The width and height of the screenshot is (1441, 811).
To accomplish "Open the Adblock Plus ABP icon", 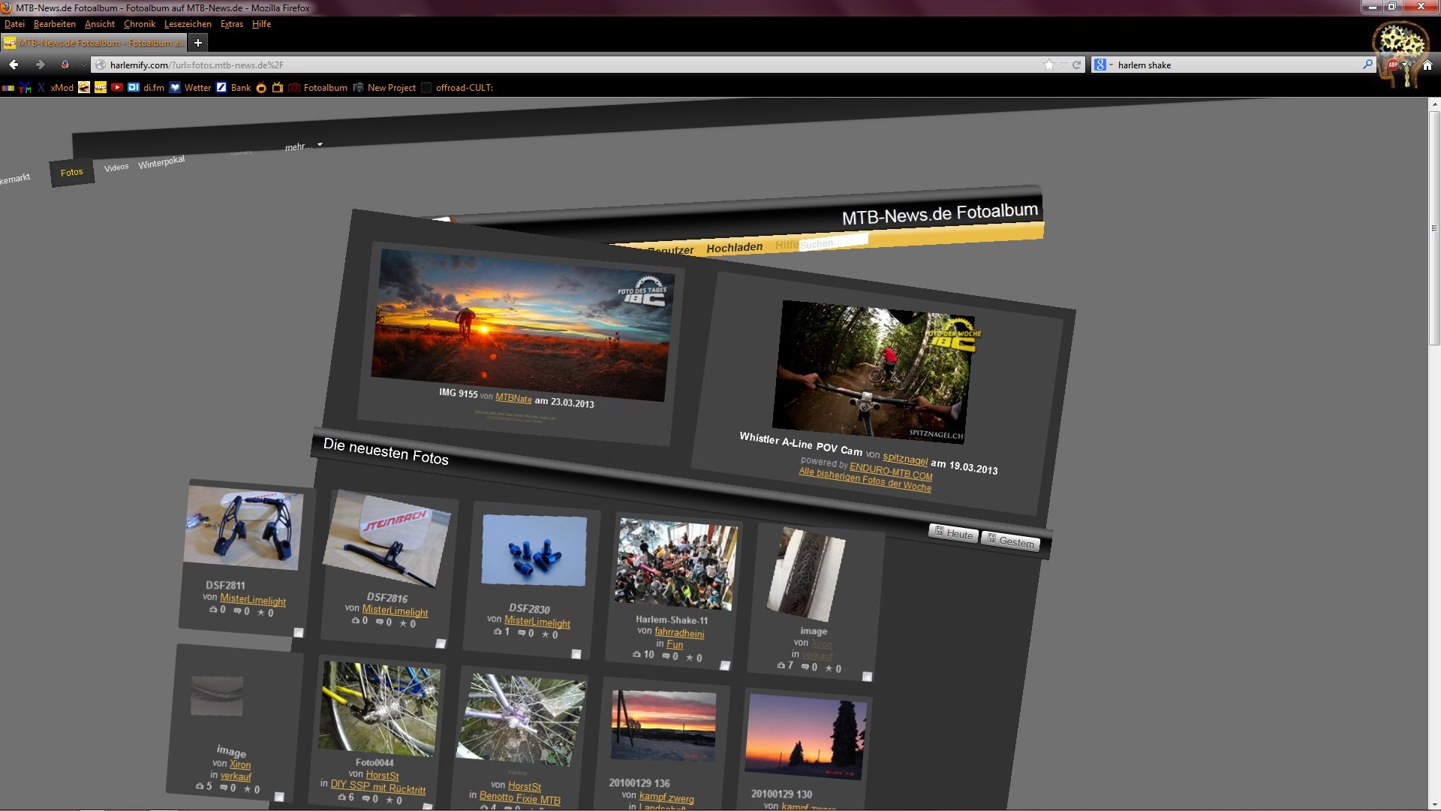I will coord(1393,65).
